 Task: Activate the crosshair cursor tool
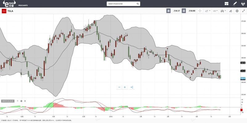coord(200,11)
